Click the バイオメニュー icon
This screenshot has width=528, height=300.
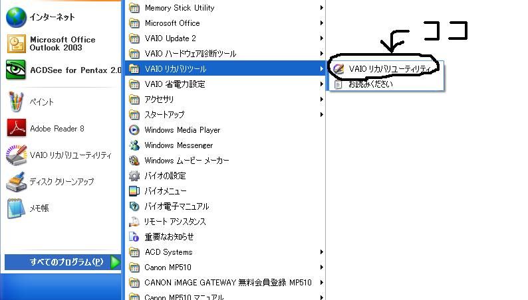[134, 191]
